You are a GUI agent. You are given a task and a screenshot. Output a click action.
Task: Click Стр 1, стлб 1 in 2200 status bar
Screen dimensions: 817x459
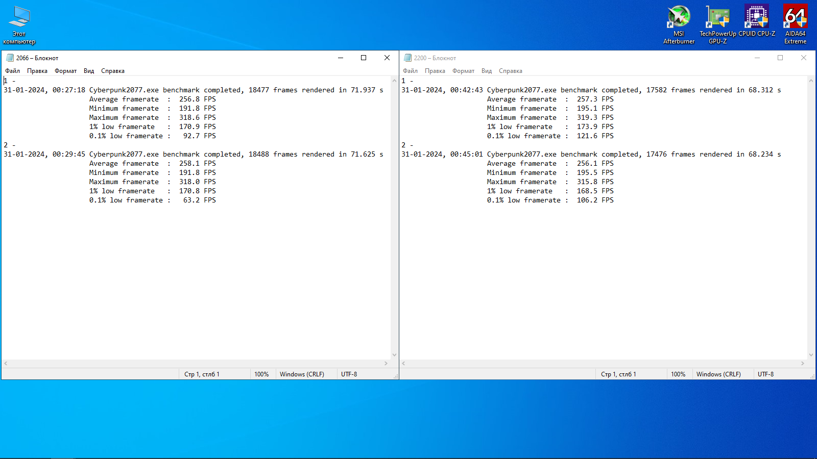pos(618,374)
